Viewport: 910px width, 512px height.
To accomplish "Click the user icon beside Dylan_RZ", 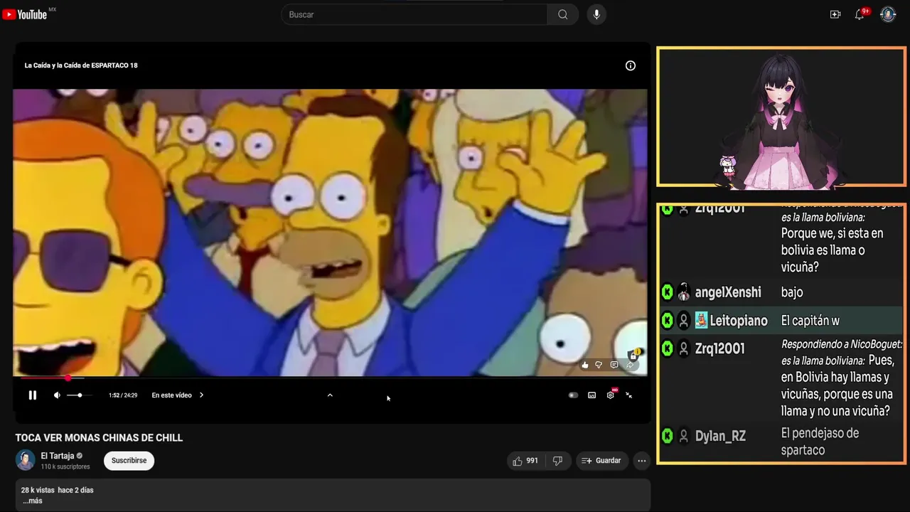I will point(683,437).
